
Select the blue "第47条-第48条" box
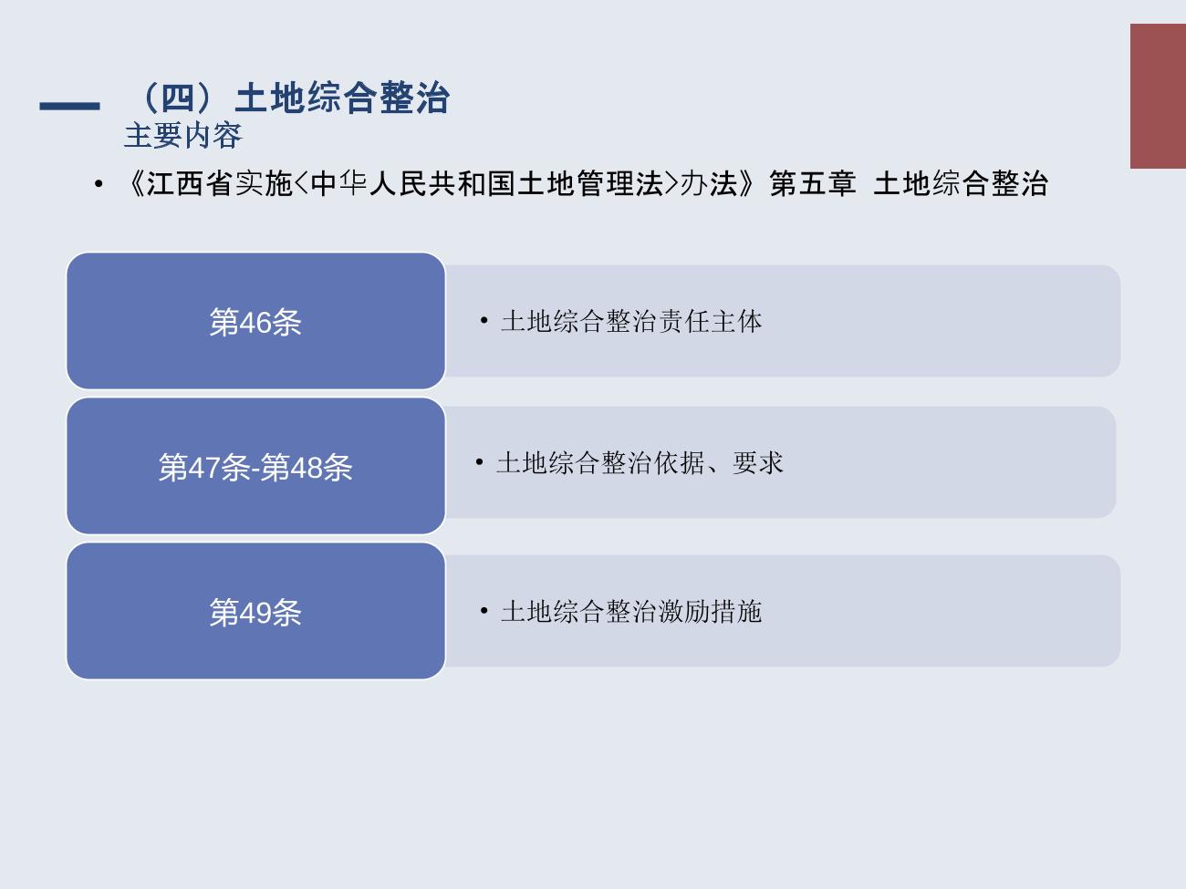[x=255, y=467]
